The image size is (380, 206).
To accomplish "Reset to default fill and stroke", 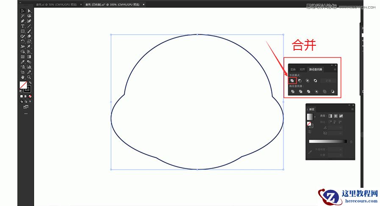I will (21, 91).
